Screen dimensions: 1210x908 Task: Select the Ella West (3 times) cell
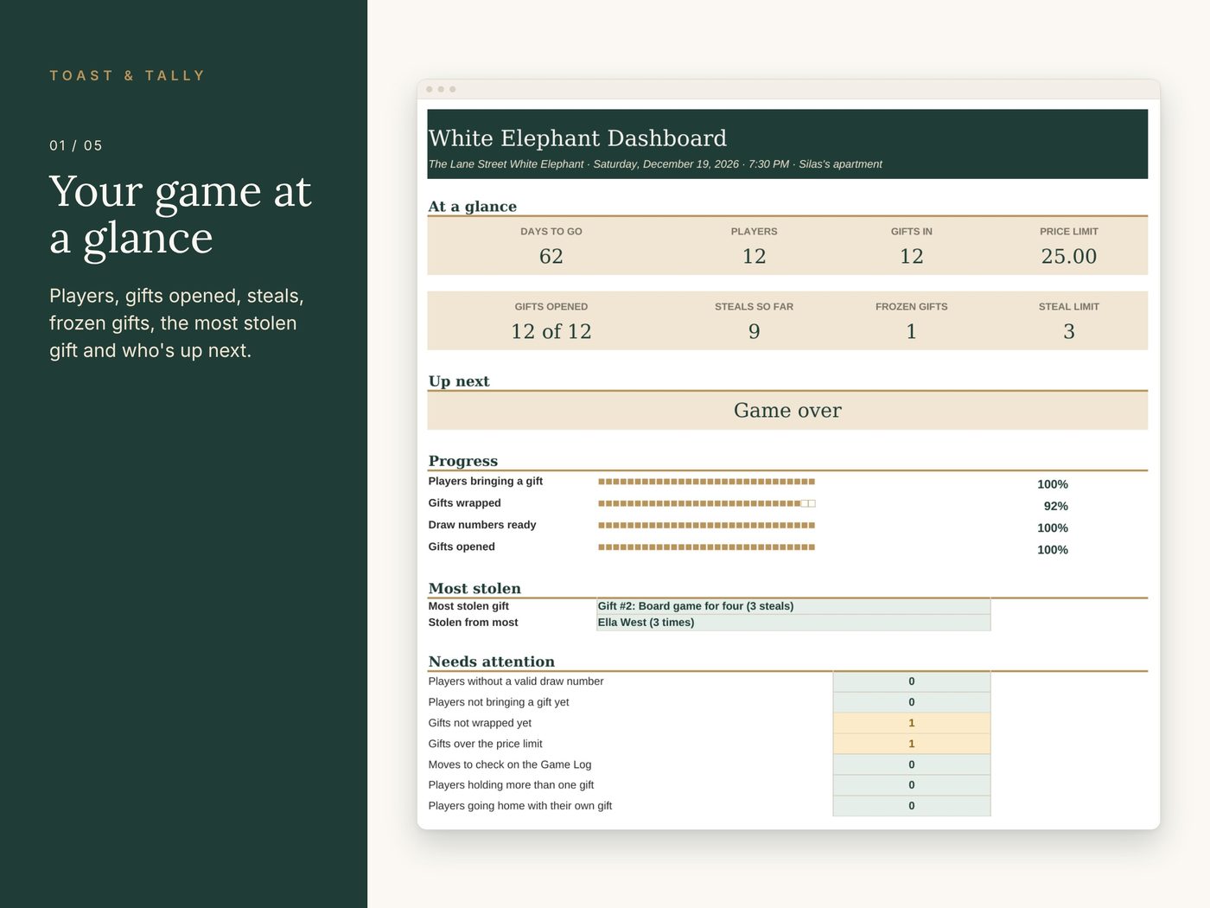[x=793, y=623]
